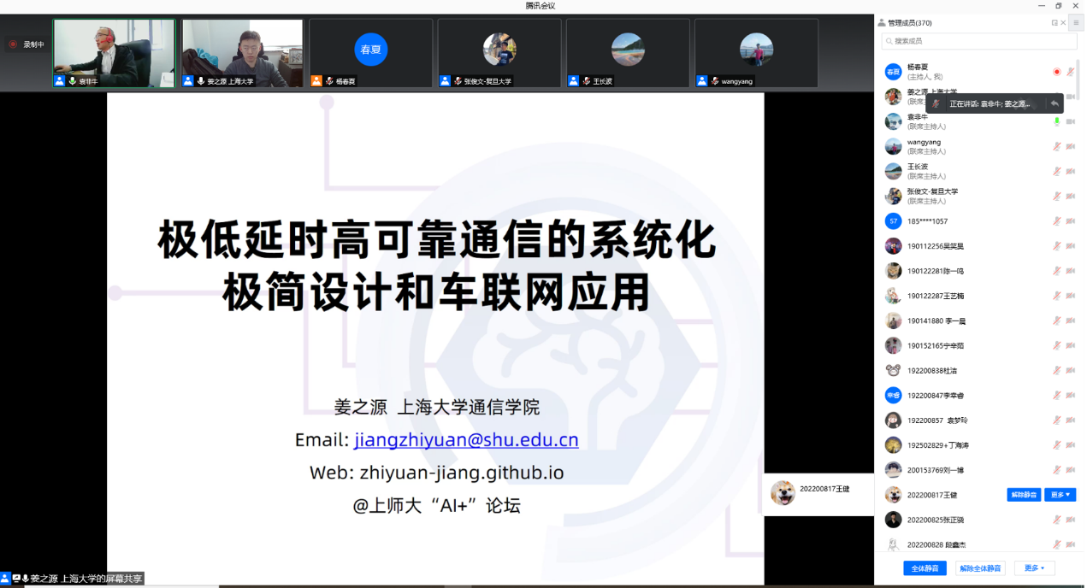Select 185****1057 in the member list
This screenshot has height=588, width=1087.
pos(927,221)
